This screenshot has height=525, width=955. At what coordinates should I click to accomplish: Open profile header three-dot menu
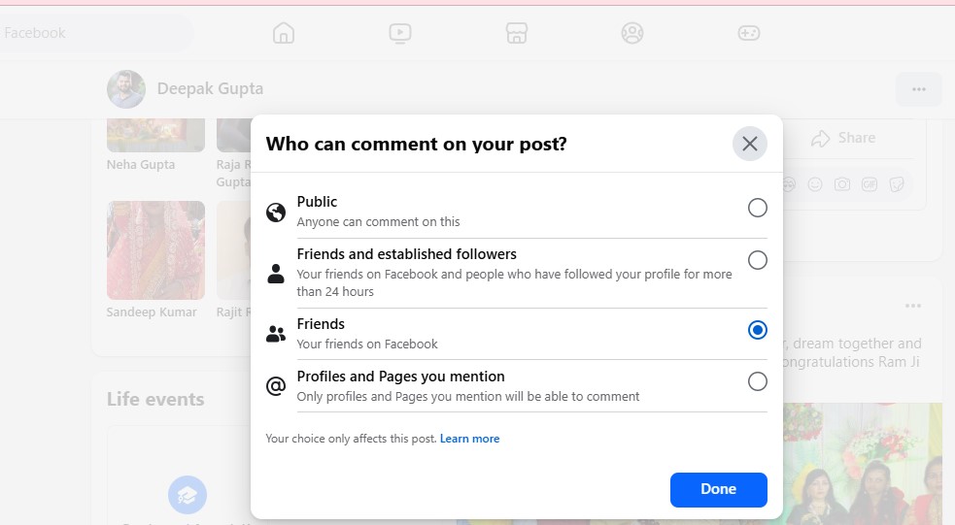click(x=918, y=89)
